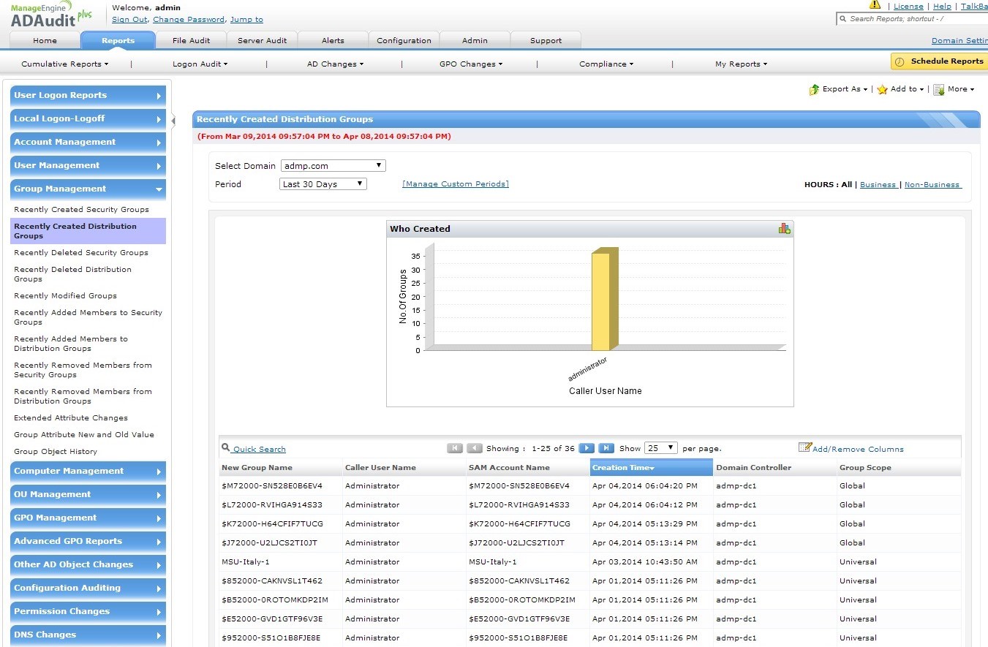Viewport: 988px width, 647px height.
Task: Open the AD Changes menu
Action: 335,64
